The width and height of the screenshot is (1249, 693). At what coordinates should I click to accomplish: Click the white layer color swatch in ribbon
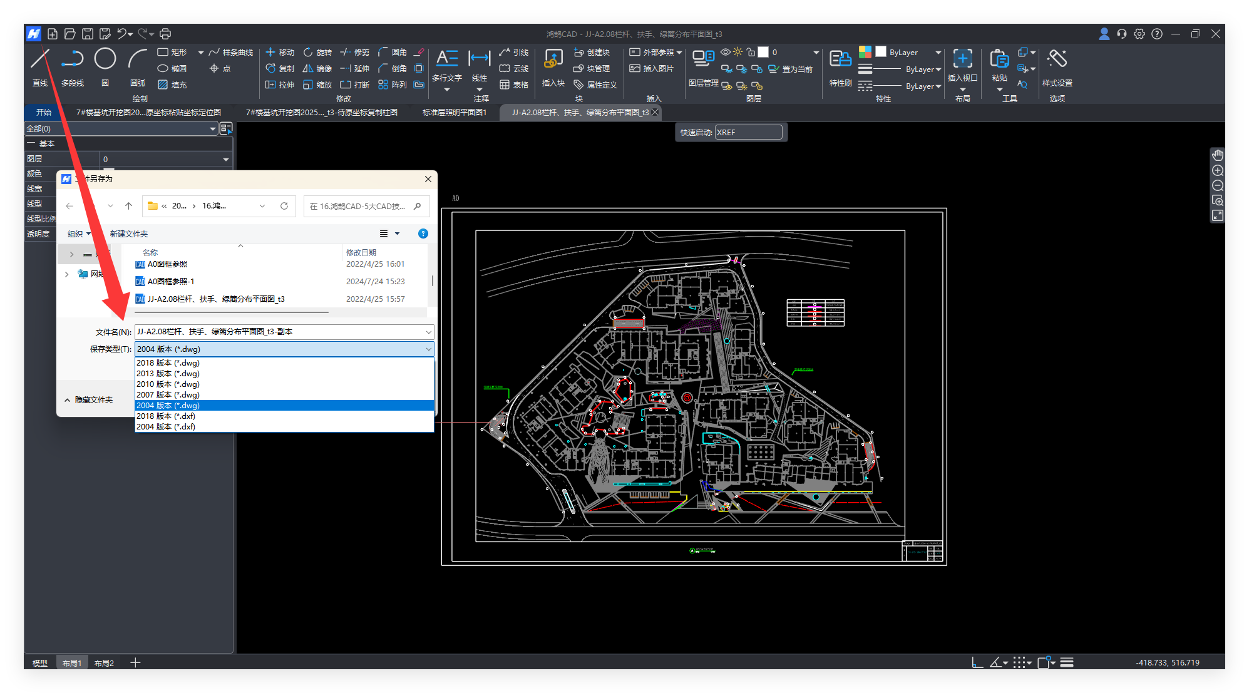[x=763, y=52]
